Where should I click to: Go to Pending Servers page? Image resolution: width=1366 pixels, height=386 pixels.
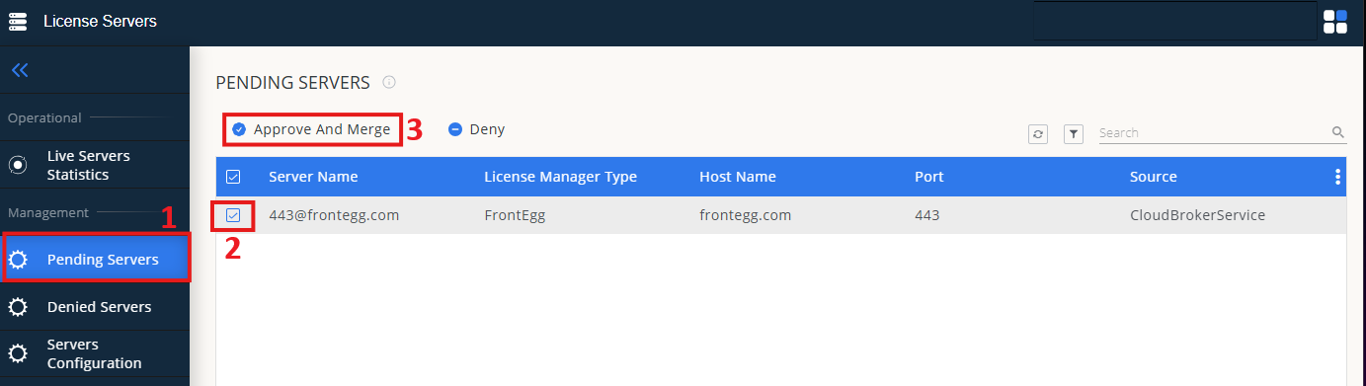point(95,260)
